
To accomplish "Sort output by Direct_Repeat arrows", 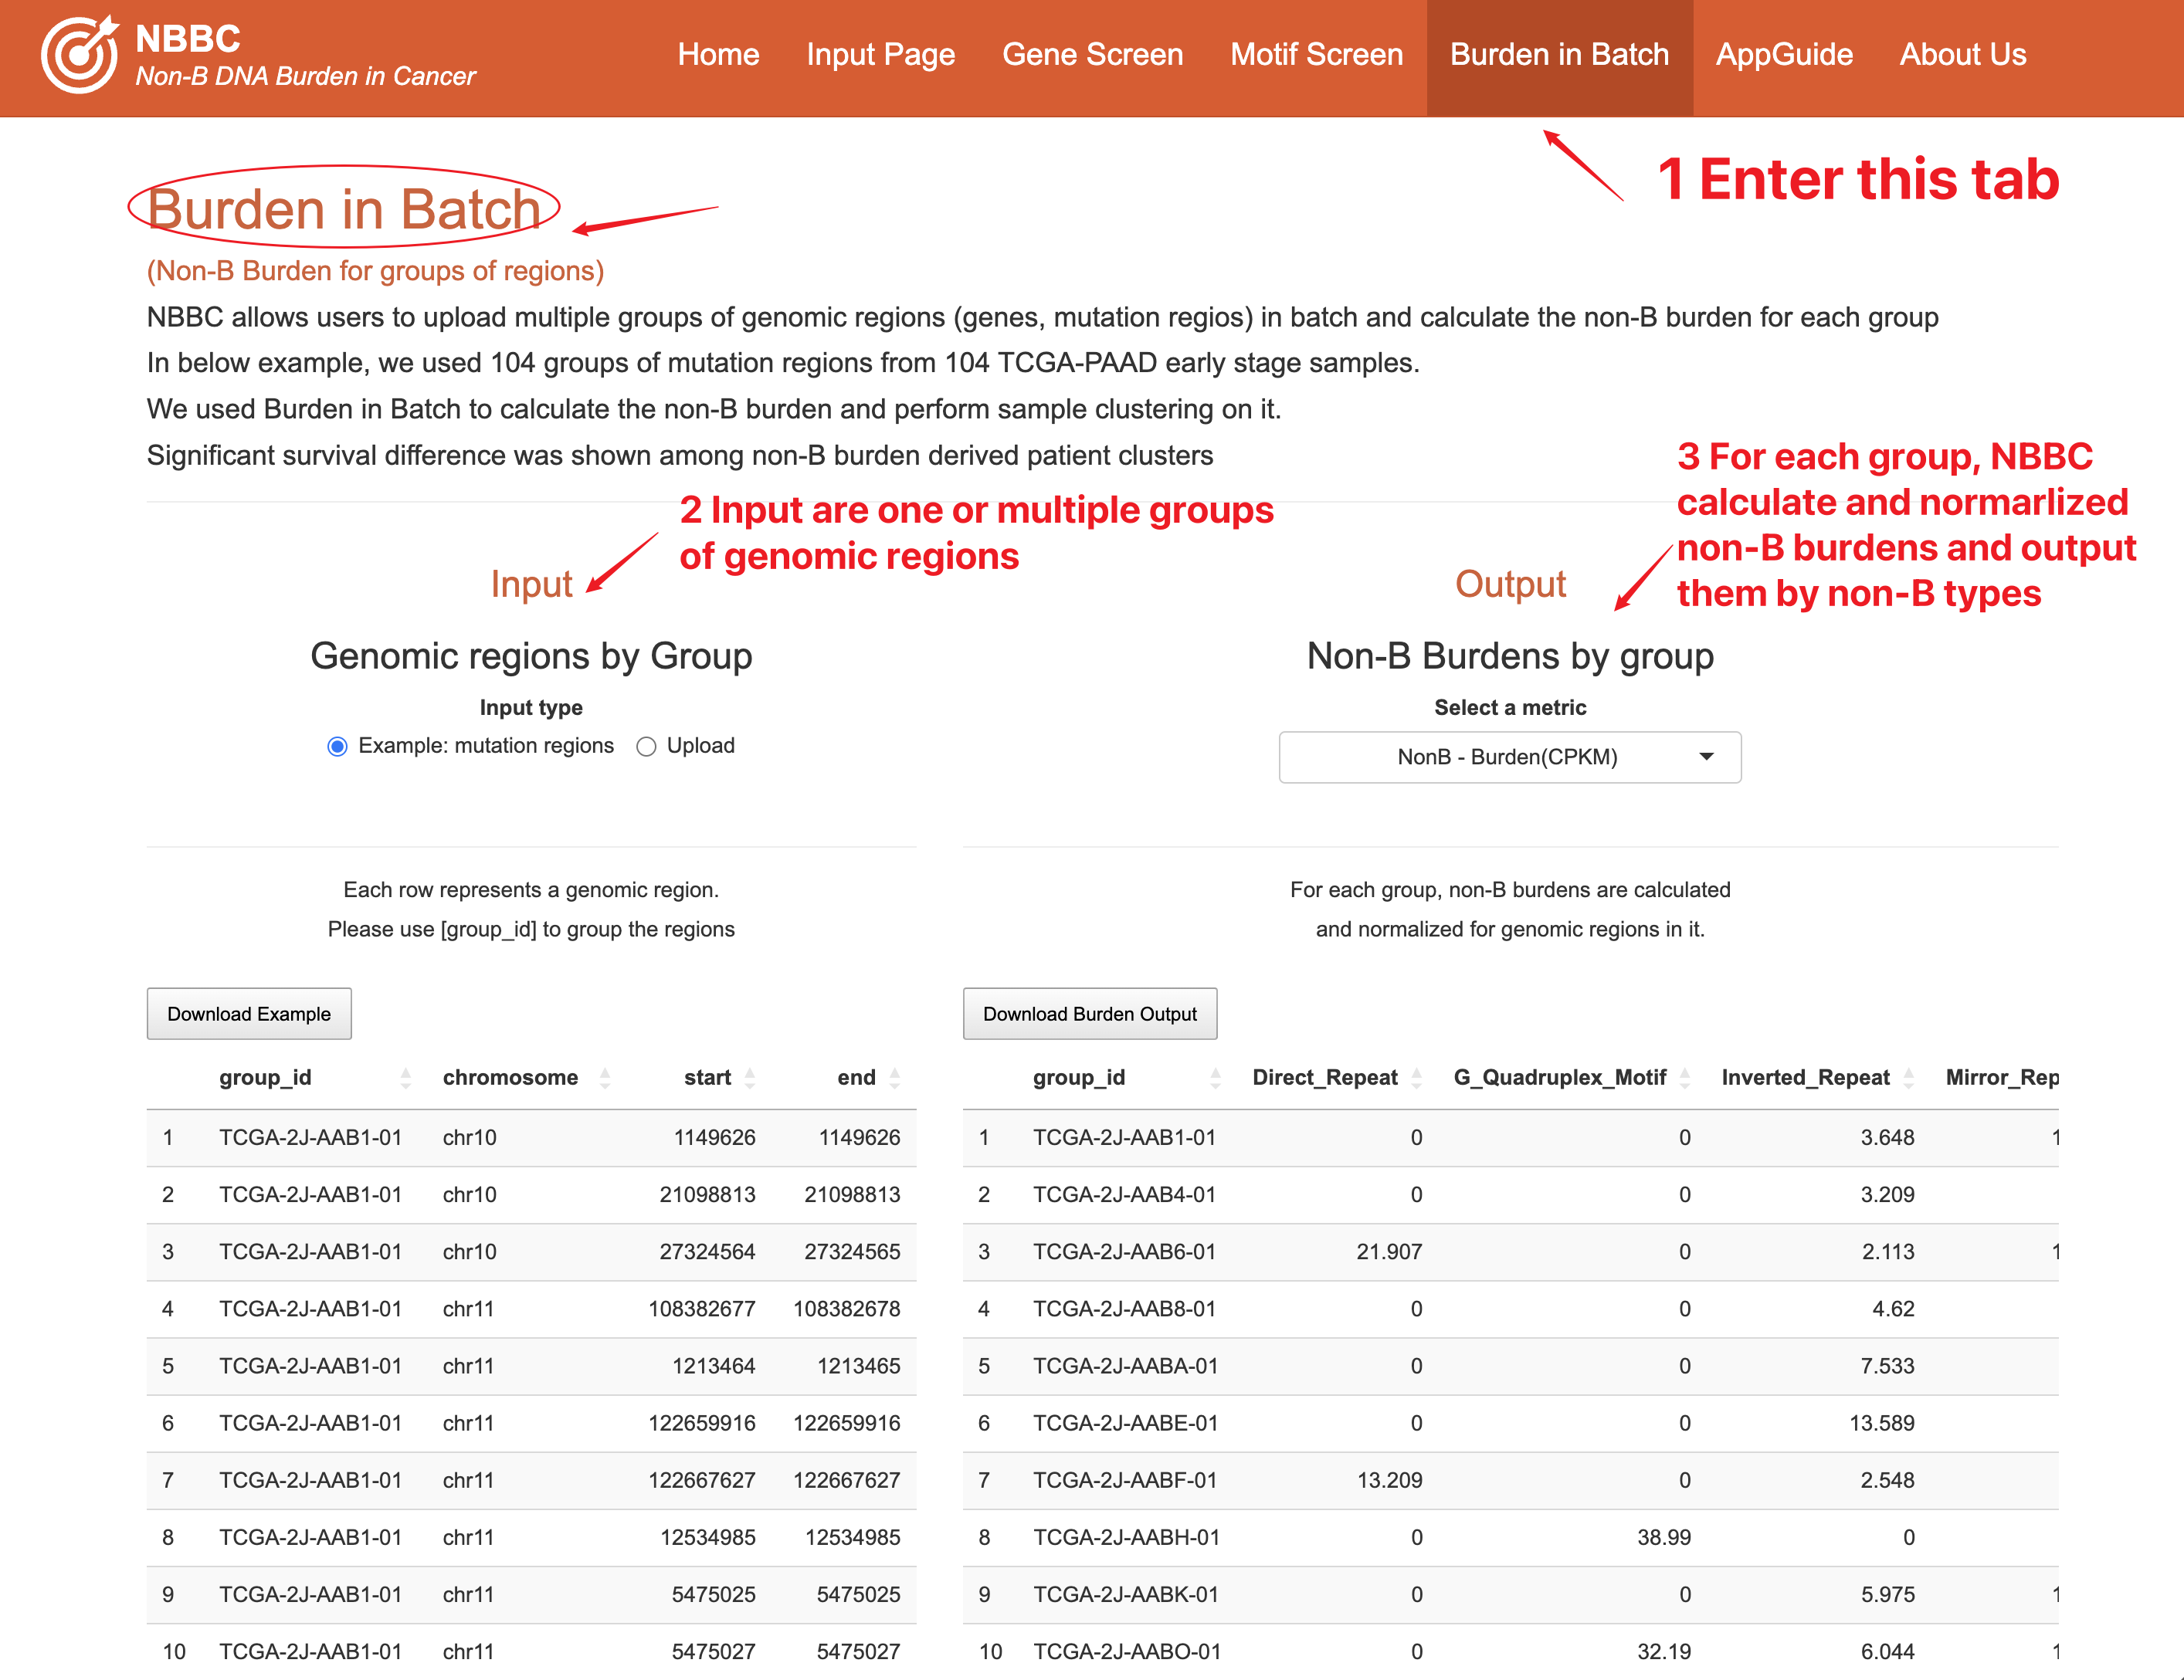I will 1416,1078.
